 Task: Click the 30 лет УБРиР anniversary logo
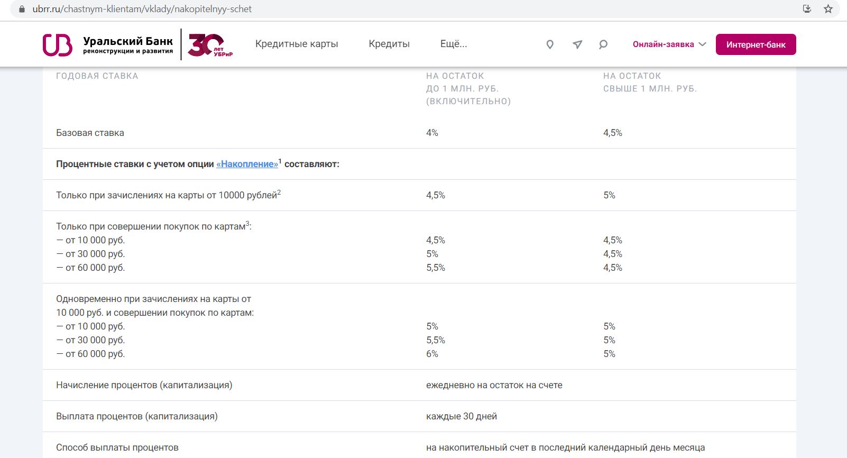[210, 45]
